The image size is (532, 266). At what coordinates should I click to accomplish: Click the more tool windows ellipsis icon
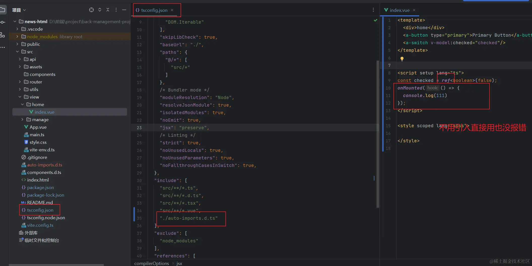click(x=3, y=47)
